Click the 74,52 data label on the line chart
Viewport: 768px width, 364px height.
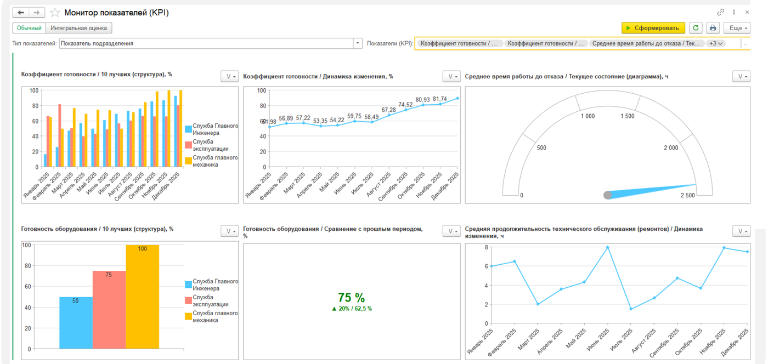tap(406, 104)
